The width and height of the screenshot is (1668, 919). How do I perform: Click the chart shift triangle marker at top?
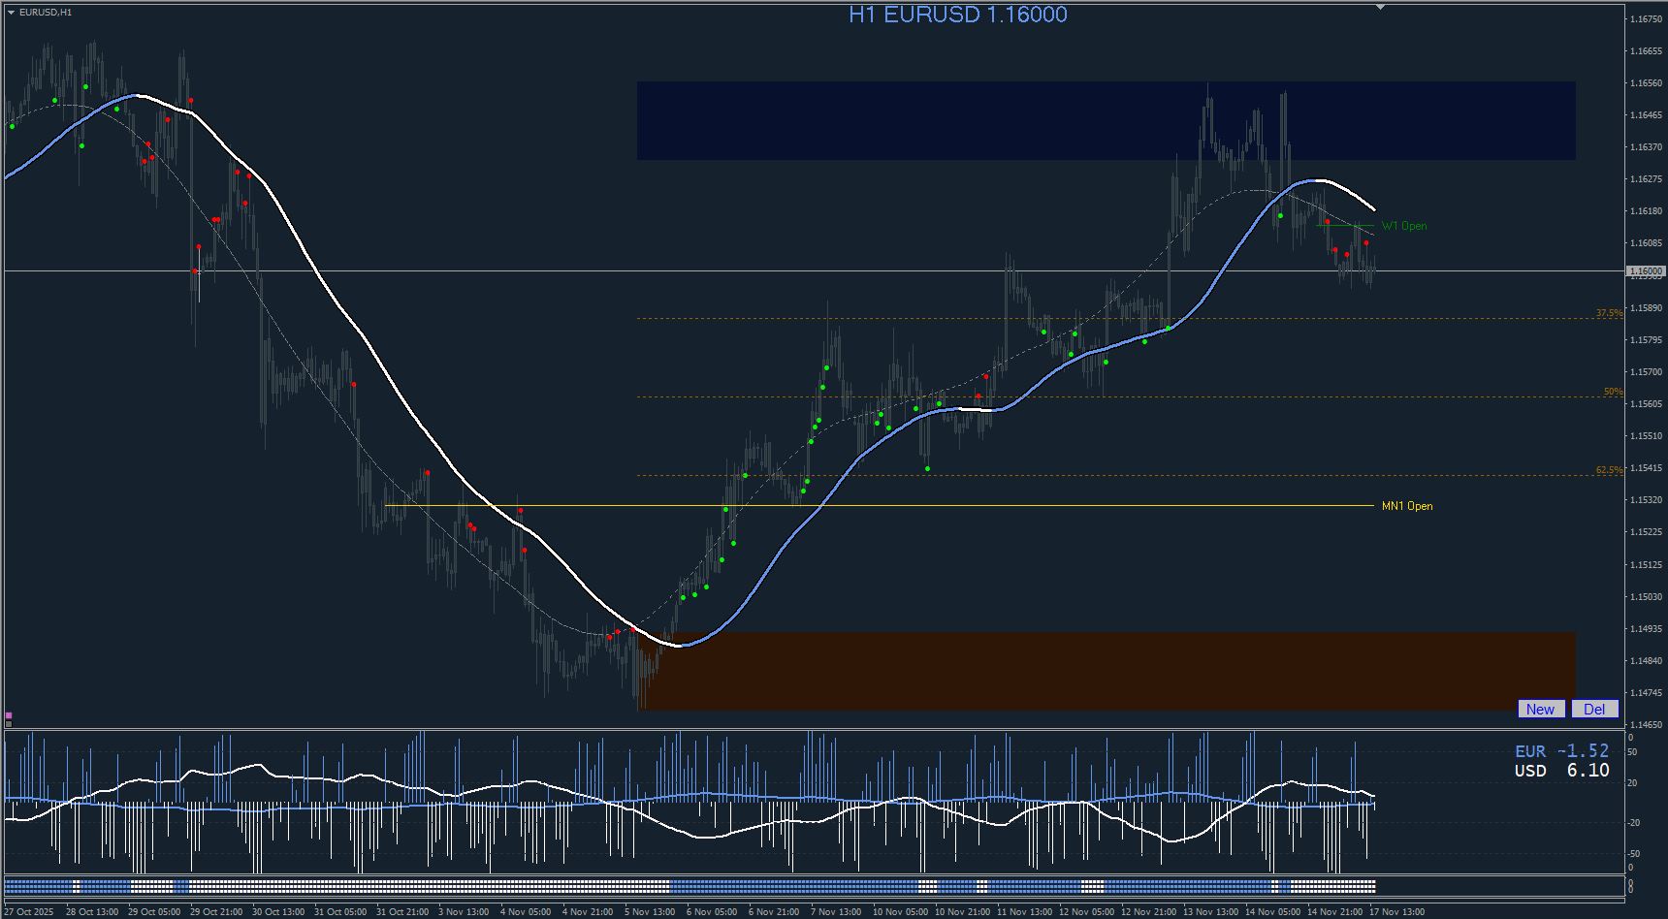1380,7
